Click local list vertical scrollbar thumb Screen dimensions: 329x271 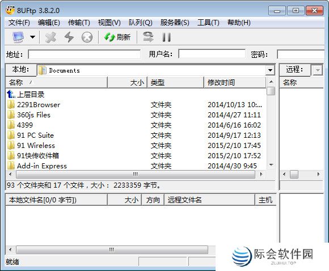click(271, 91)
